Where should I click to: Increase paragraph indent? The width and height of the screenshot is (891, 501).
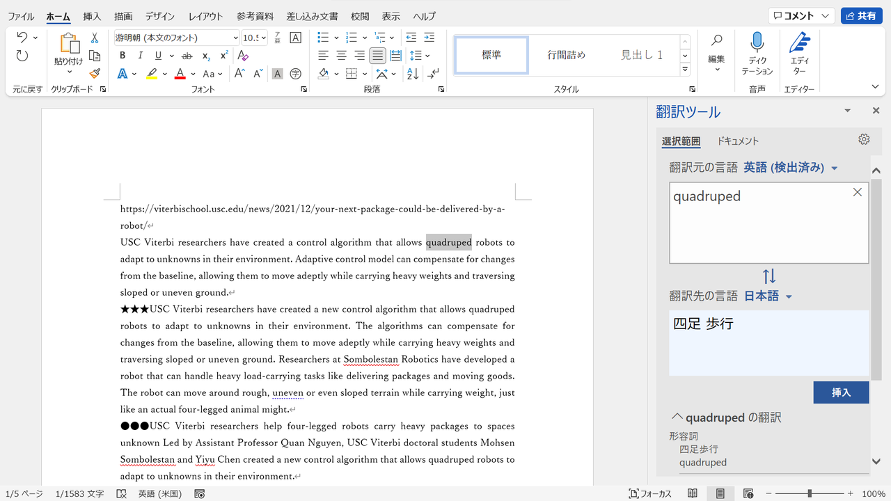pos(429,38)
